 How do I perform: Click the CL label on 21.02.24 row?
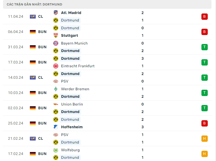(41, 138)
